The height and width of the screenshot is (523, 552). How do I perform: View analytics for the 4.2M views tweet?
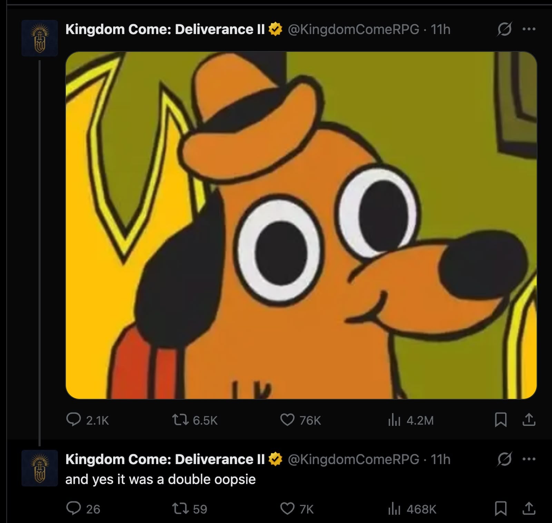[394, 420]
